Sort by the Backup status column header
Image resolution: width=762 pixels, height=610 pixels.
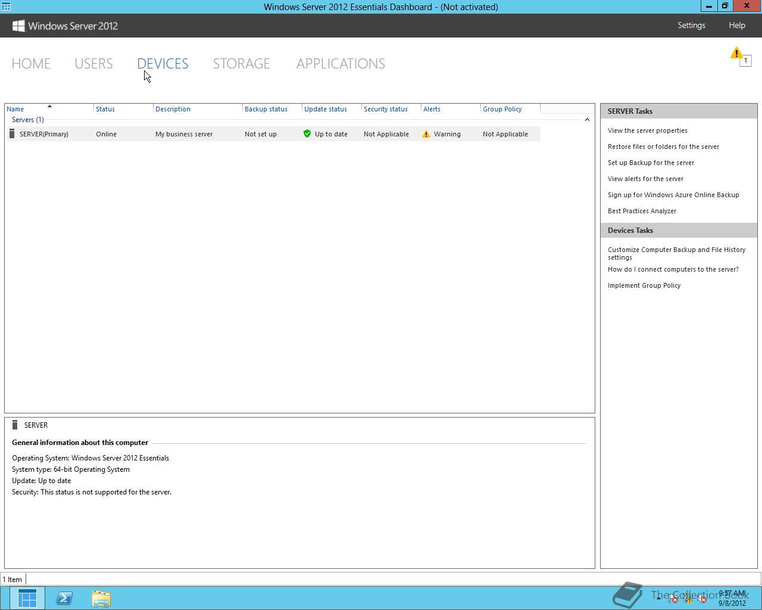[x=273, y=109]
